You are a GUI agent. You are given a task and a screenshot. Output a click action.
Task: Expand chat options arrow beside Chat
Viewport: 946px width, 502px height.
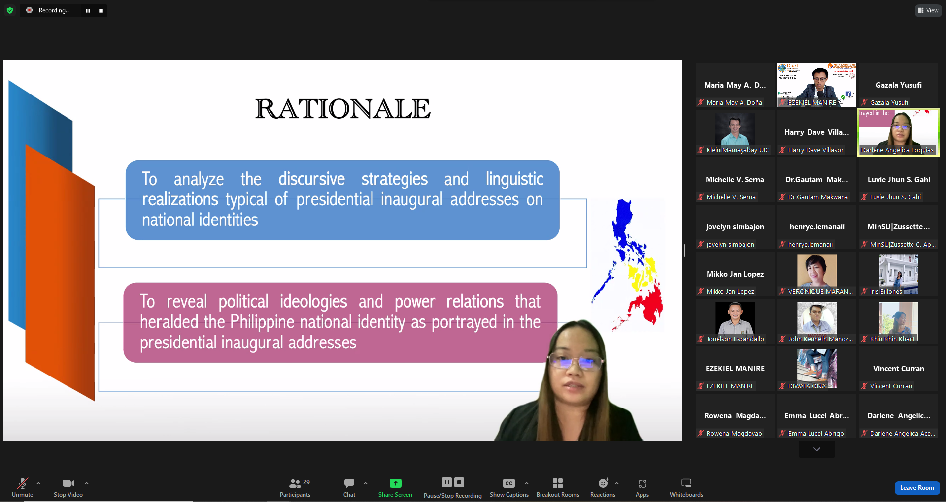(x=366, y=483)
